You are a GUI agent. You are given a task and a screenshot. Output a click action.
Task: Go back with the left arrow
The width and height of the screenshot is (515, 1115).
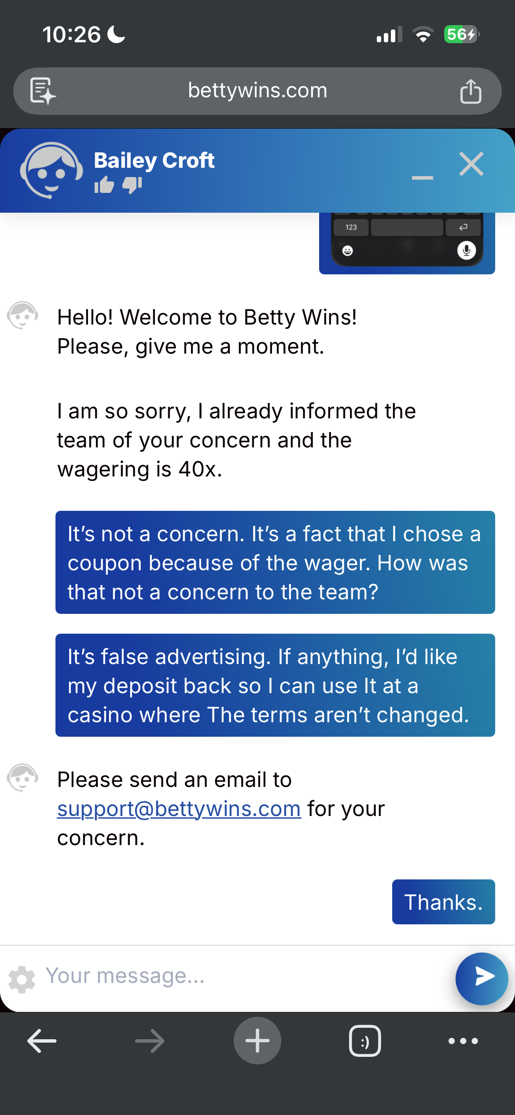(x=42, y=1041)
